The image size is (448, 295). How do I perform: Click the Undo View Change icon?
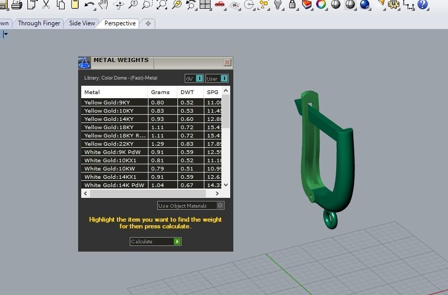tap(190, 5)
